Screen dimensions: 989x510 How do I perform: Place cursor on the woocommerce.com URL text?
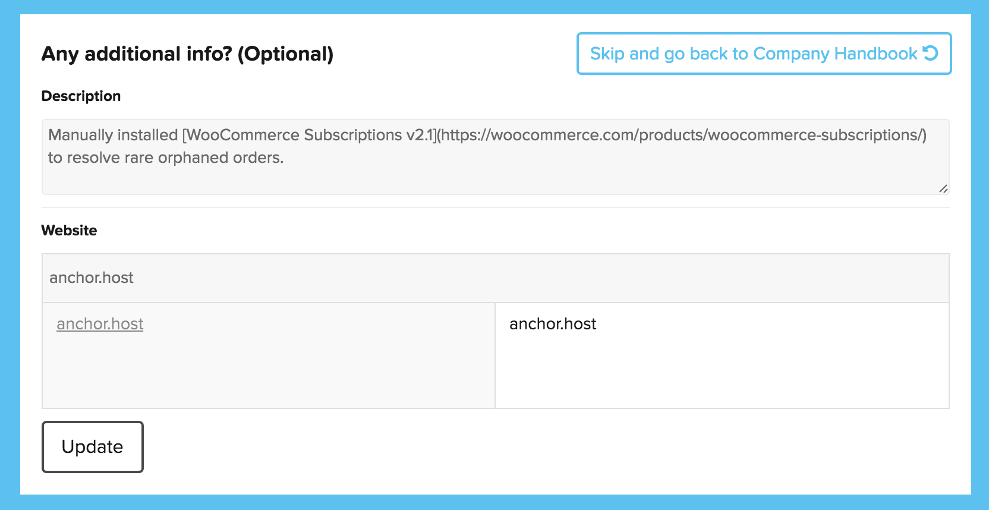[682, 136]
